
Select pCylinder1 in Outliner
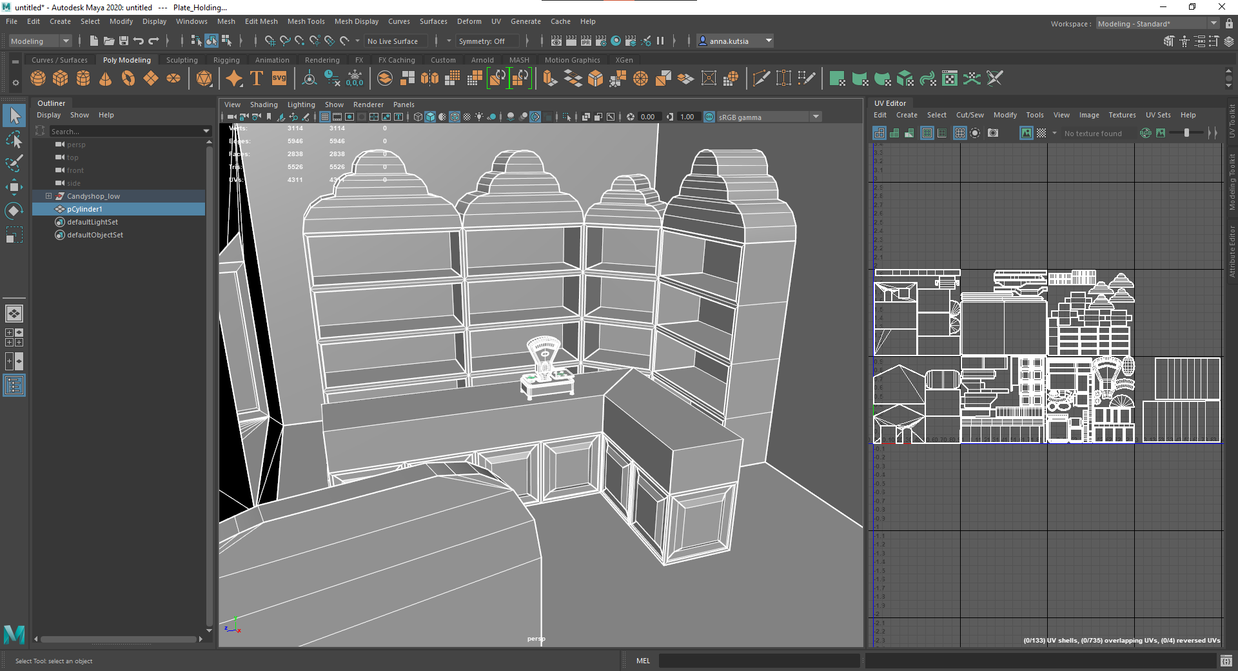pyautogui.click(x=119, y=209)
